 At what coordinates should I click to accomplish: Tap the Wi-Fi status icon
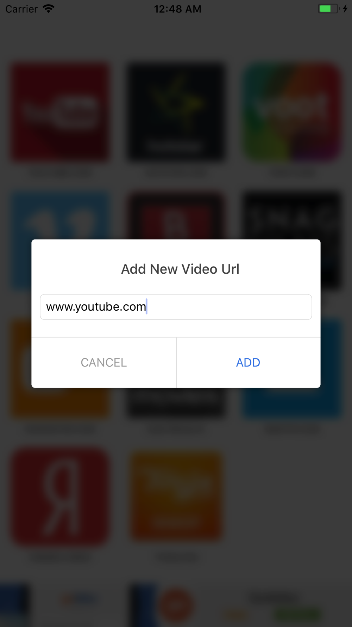(x=49, y=8)
